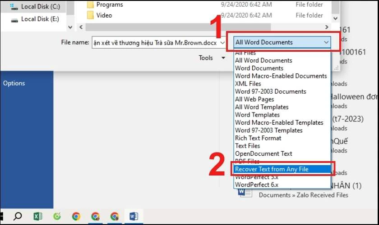Open the Word taskbar icon
This screenshot has height=225, width=379.
[x=134, y=216]
